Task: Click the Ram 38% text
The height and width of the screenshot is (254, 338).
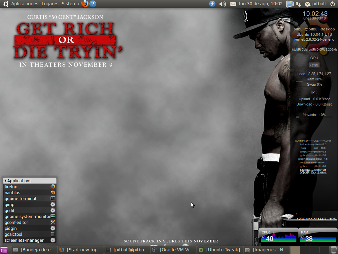Action: click(314, 79)
